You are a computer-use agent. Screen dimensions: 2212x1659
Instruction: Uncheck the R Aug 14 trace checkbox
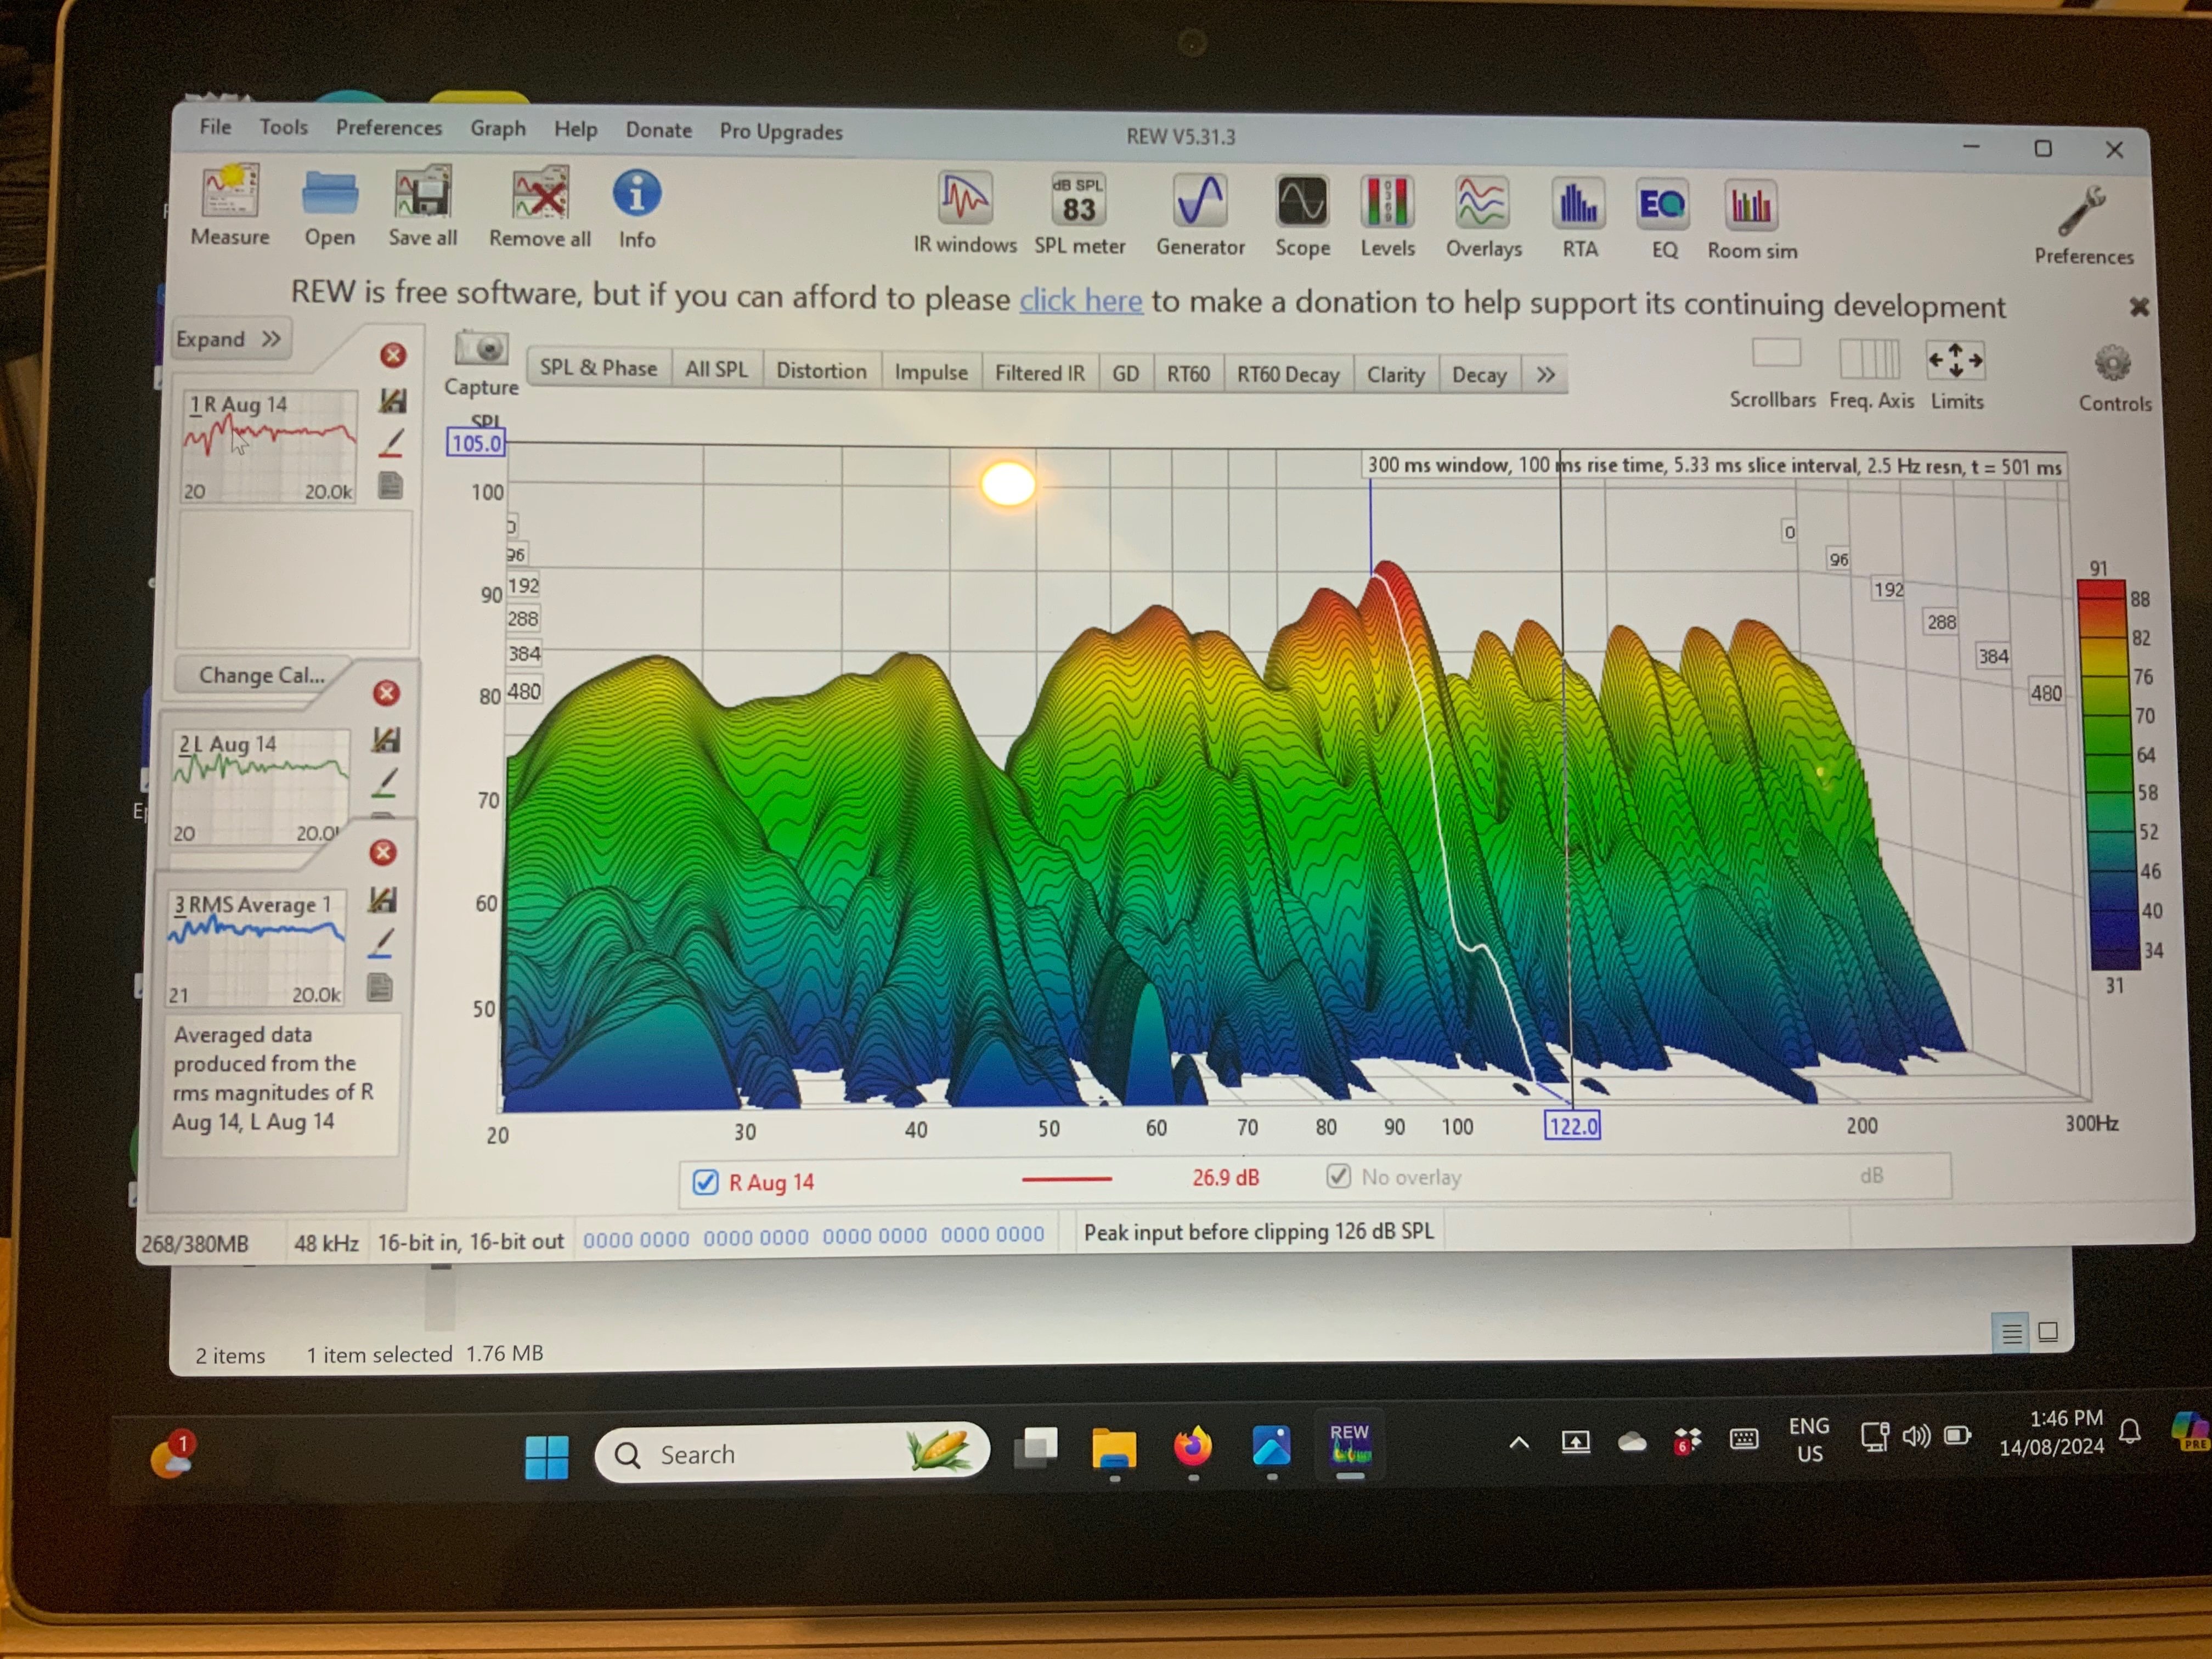pyautogui.click(x=705, y=1182)
